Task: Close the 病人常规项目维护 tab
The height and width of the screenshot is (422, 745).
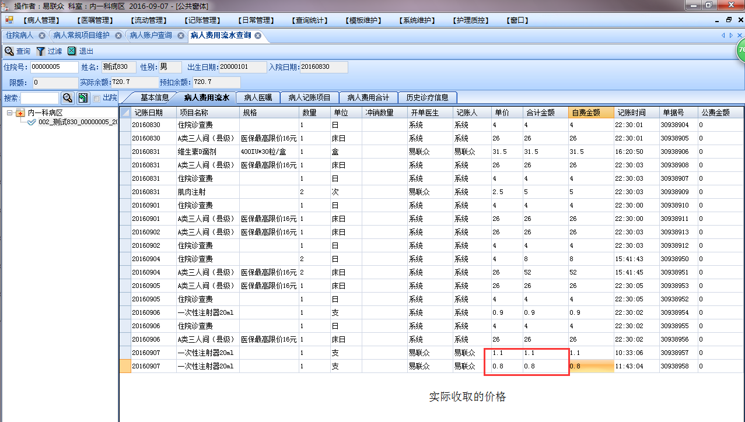Action: (118, 36)
